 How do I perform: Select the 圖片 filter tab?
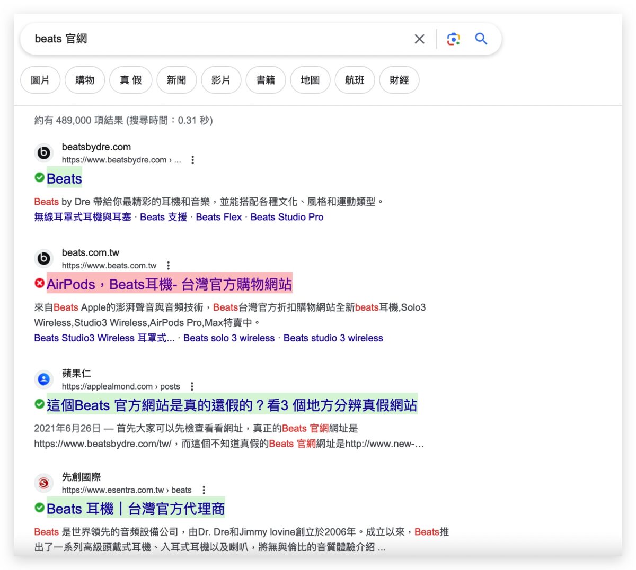point(40,80)
